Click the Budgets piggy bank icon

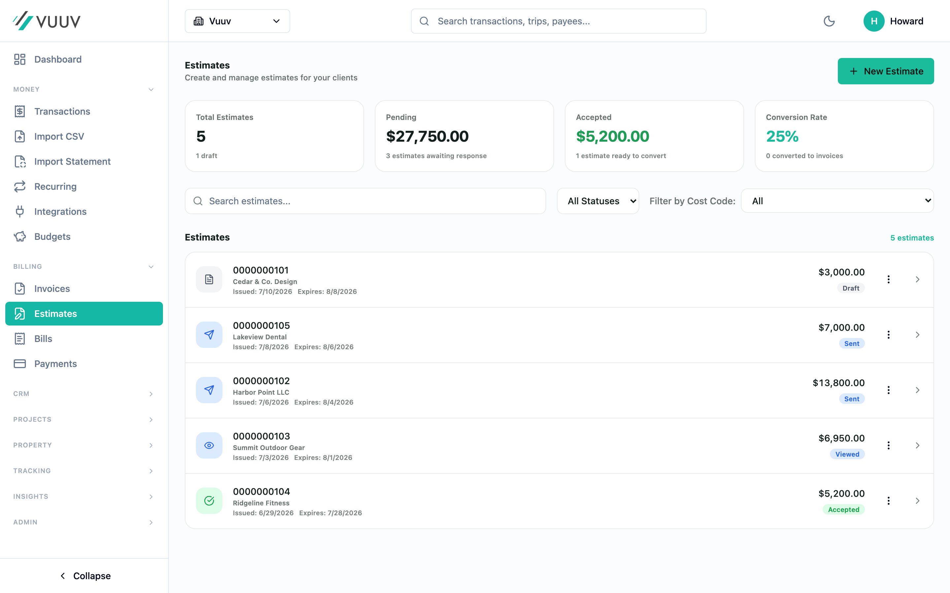[20, 237]
